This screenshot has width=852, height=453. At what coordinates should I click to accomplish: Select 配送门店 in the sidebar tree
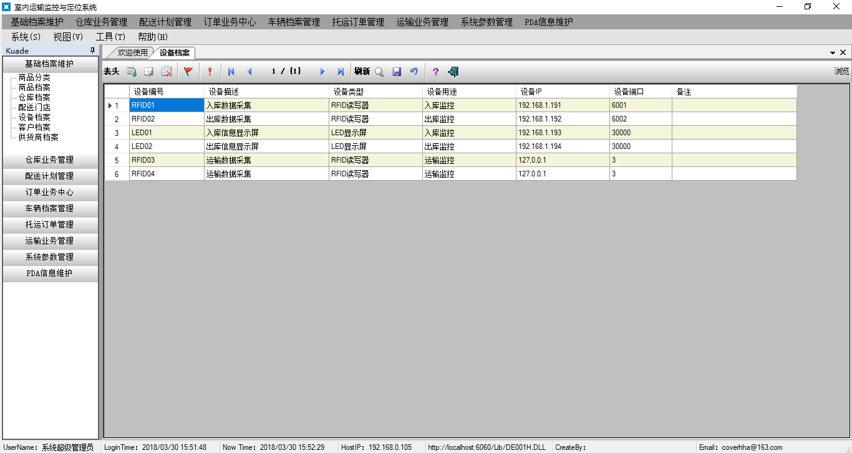pyautogui.click(x=34, y=107)
